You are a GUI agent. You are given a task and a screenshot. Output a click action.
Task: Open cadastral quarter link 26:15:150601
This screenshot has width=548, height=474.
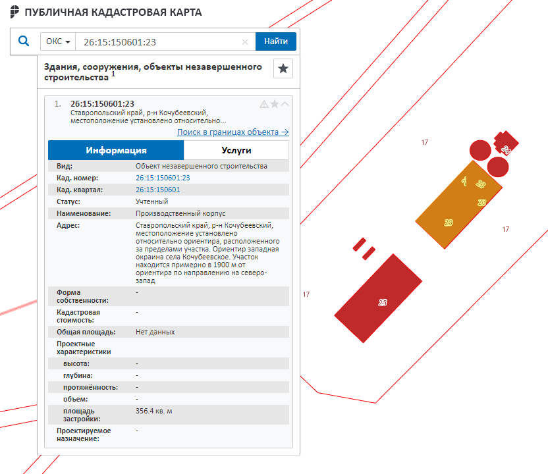157,190
